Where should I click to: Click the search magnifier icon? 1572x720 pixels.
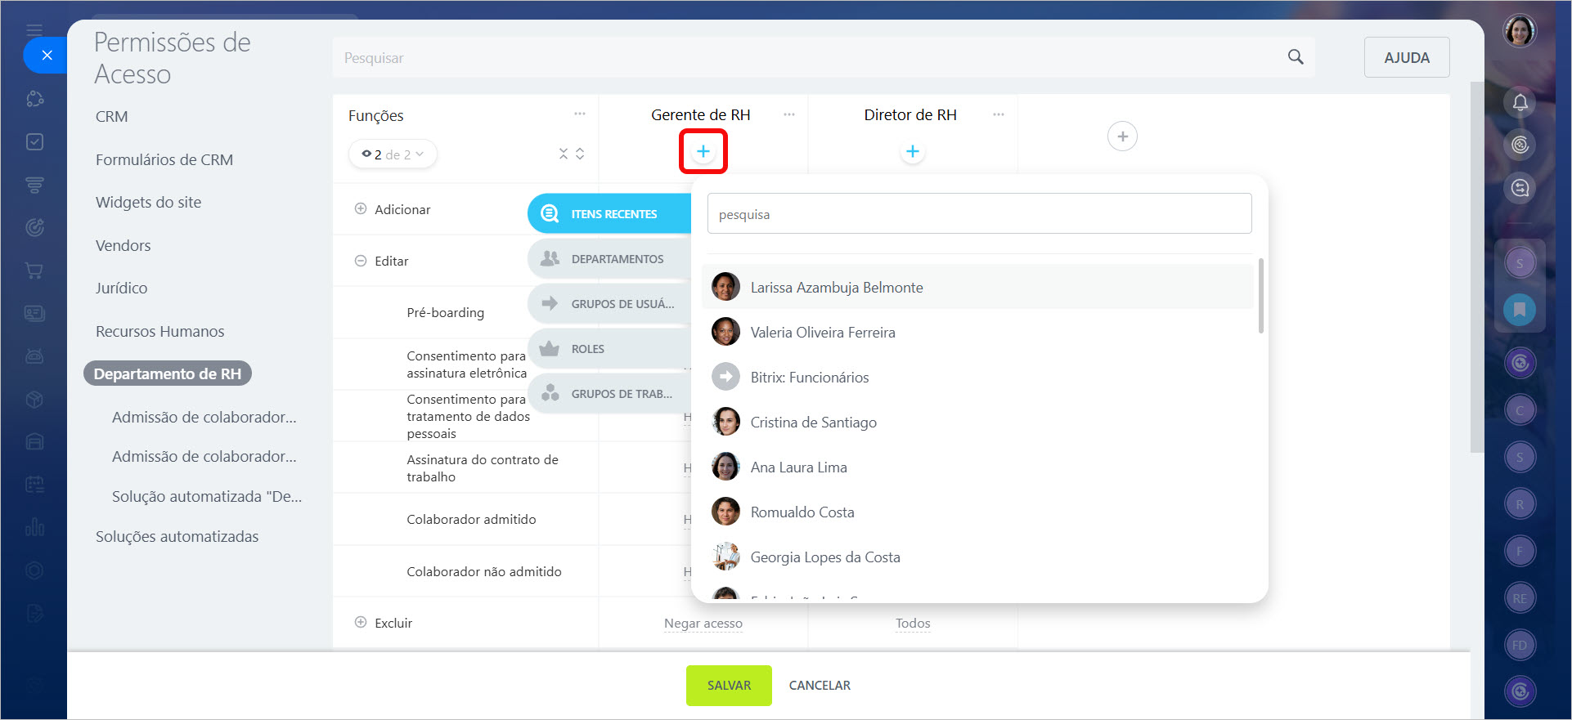(x=1296, y=56)
